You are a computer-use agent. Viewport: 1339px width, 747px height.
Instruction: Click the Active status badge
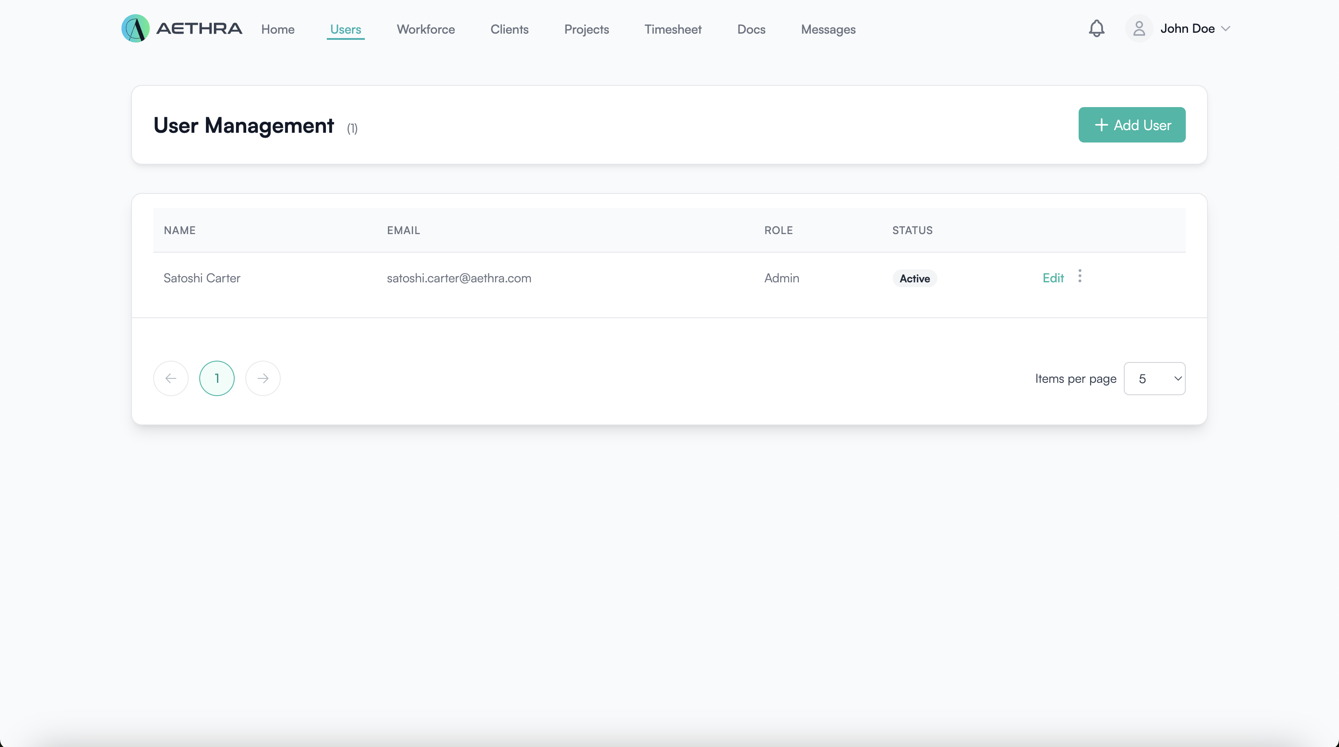click(x=914, y=278)
